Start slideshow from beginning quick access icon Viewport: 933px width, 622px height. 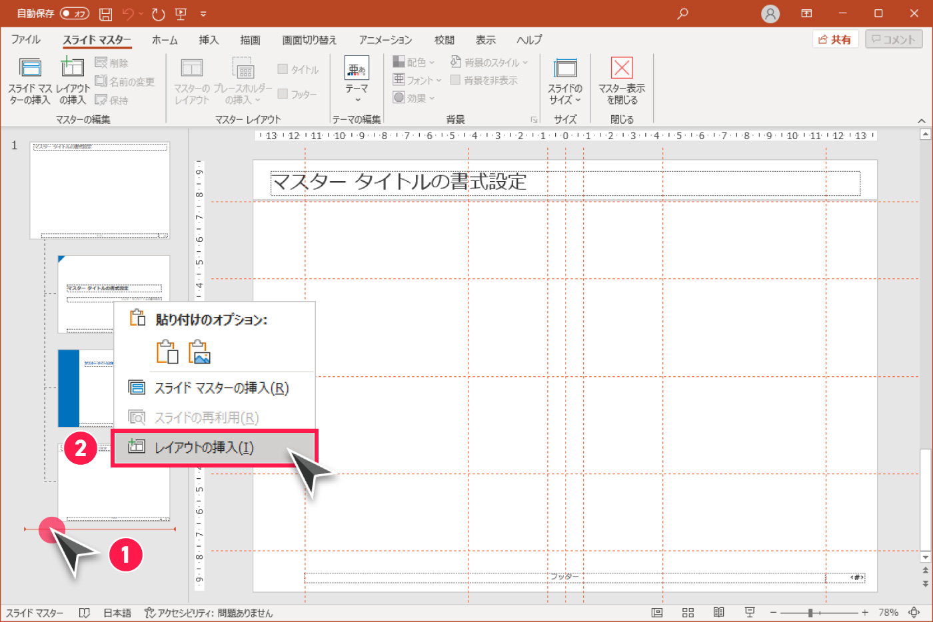pyautogui.click(x=181, y=13)
